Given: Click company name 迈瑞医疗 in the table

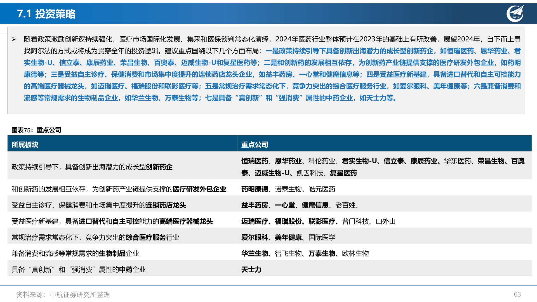Looking at the screenshot, I should click(x=255, y=221).
